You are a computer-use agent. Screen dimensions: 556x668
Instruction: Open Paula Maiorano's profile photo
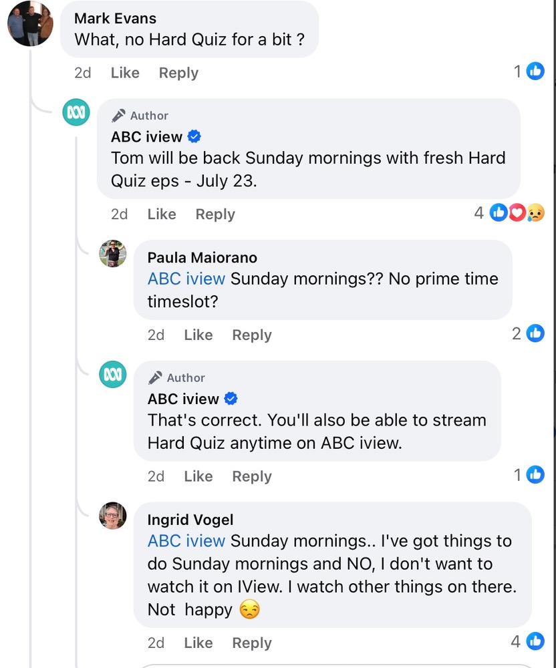(112, 253)
